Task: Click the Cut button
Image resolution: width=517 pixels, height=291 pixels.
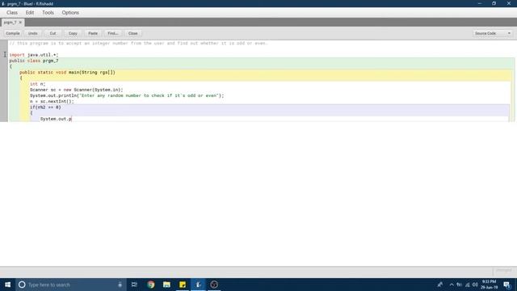Action: point(53,33)
